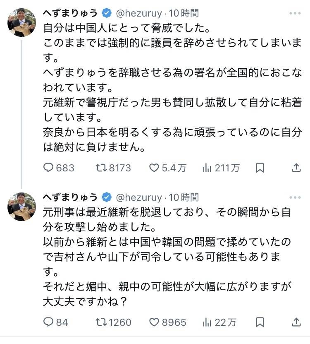Open first tweet's 10時間 timestamp
The image size is (310, 344).
pos(184,14)
